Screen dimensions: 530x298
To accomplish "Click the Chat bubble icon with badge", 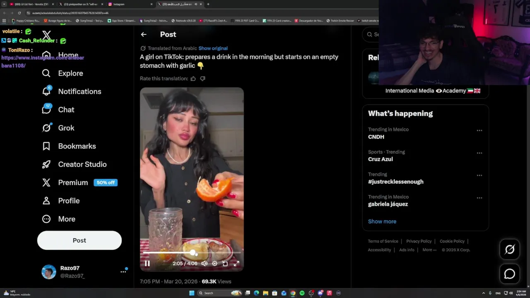I will click(x=46, y=109).
